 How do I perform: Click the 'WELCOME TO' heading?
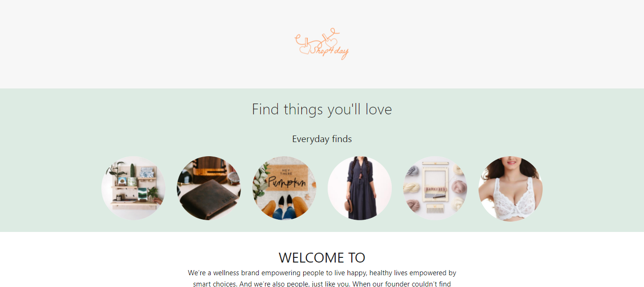tap(322, 257)
